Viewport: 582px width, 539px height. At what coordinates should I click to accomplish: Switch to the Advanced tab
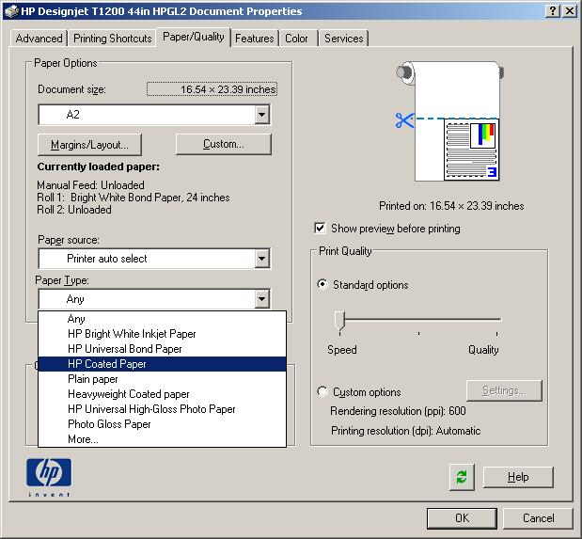pos(39,39)
